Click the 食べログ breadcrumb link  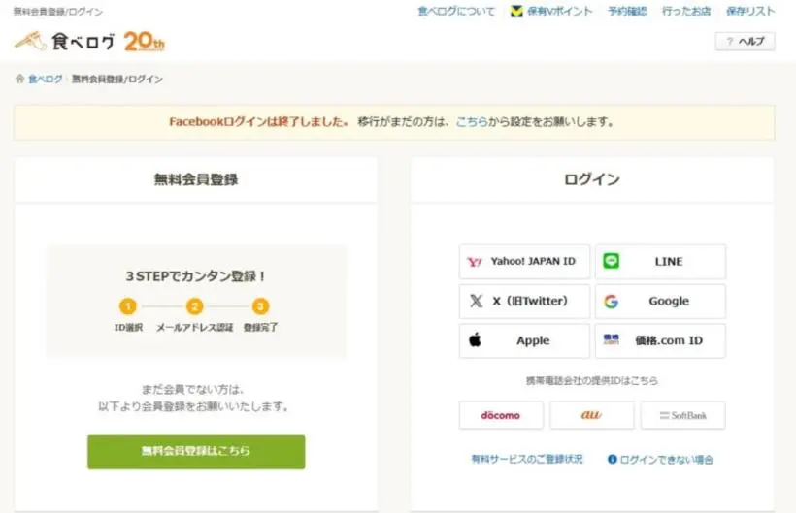(x=46, y=80)
